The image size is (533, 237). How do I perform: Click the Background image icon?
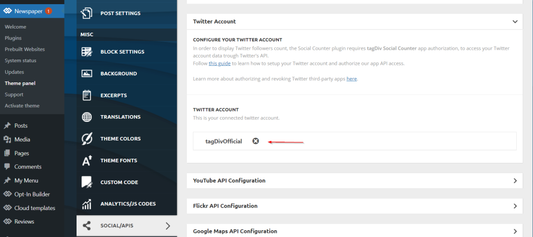pyautogui.click(x=87, y=74)
